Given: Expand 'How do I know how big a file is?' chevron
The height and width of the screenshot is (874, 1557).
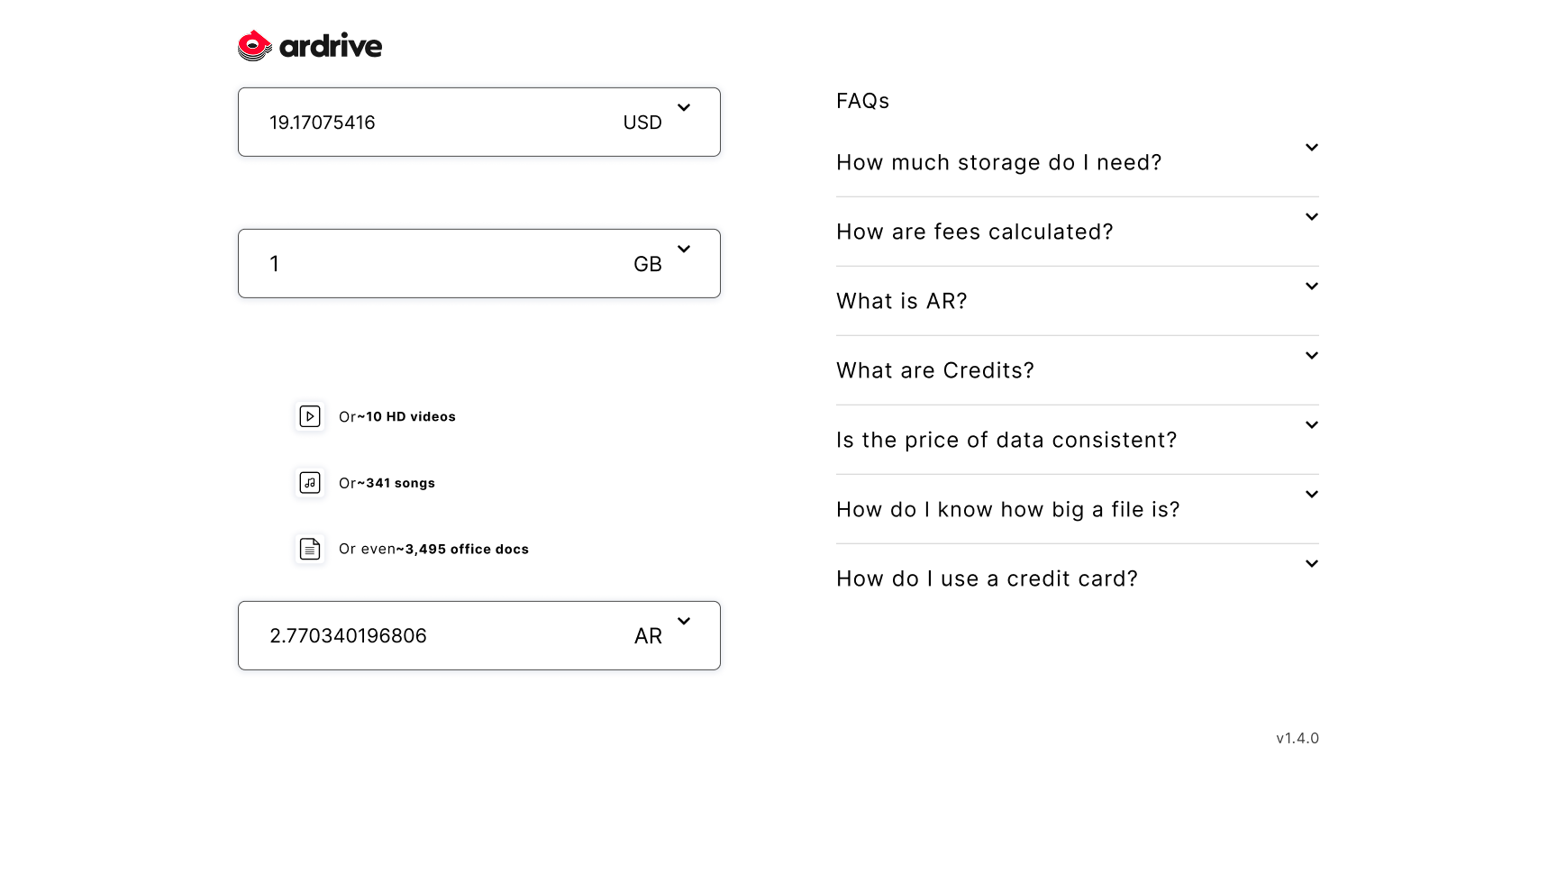Looking at the screenshot, I should [1312, 495].
